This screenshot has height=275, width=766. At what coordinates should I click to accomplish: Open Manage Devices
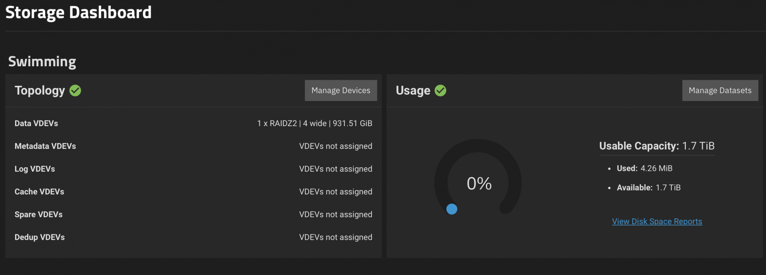[341, 91]
